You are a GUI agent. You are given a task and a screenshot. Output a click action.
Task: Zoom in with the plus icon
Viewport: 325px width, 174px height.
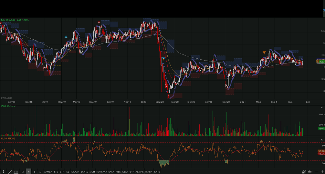pyautogui.click(x=322, y=172)
